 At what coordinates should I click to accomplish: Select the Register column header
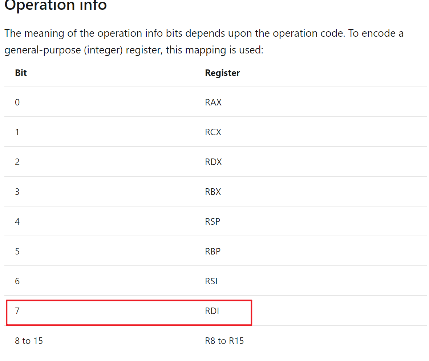[222, 73]
